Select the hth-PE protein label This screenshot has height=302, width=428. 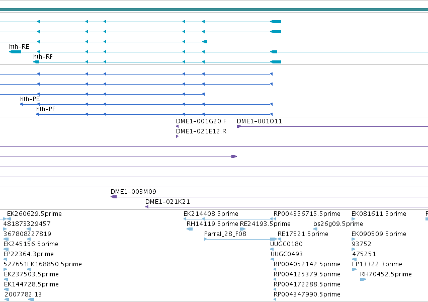[x=30, y=99]
